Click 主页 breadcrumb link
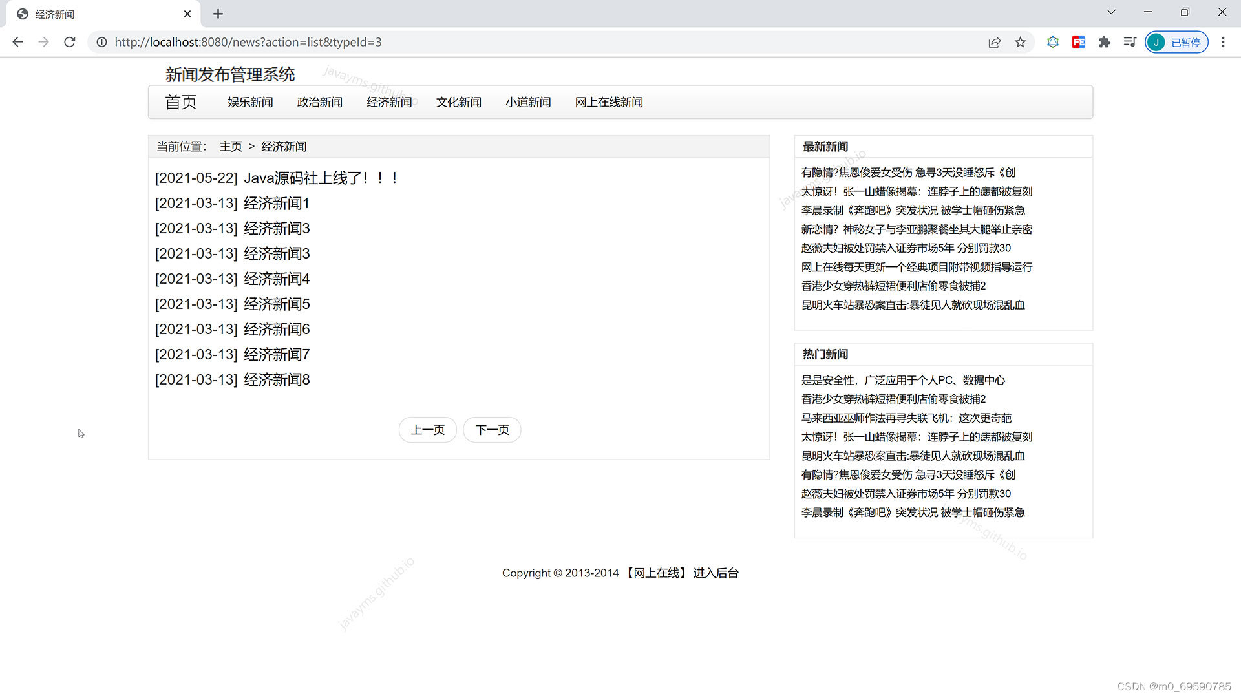This screenshot has width=1241, height=698. (x=231, y=147)
